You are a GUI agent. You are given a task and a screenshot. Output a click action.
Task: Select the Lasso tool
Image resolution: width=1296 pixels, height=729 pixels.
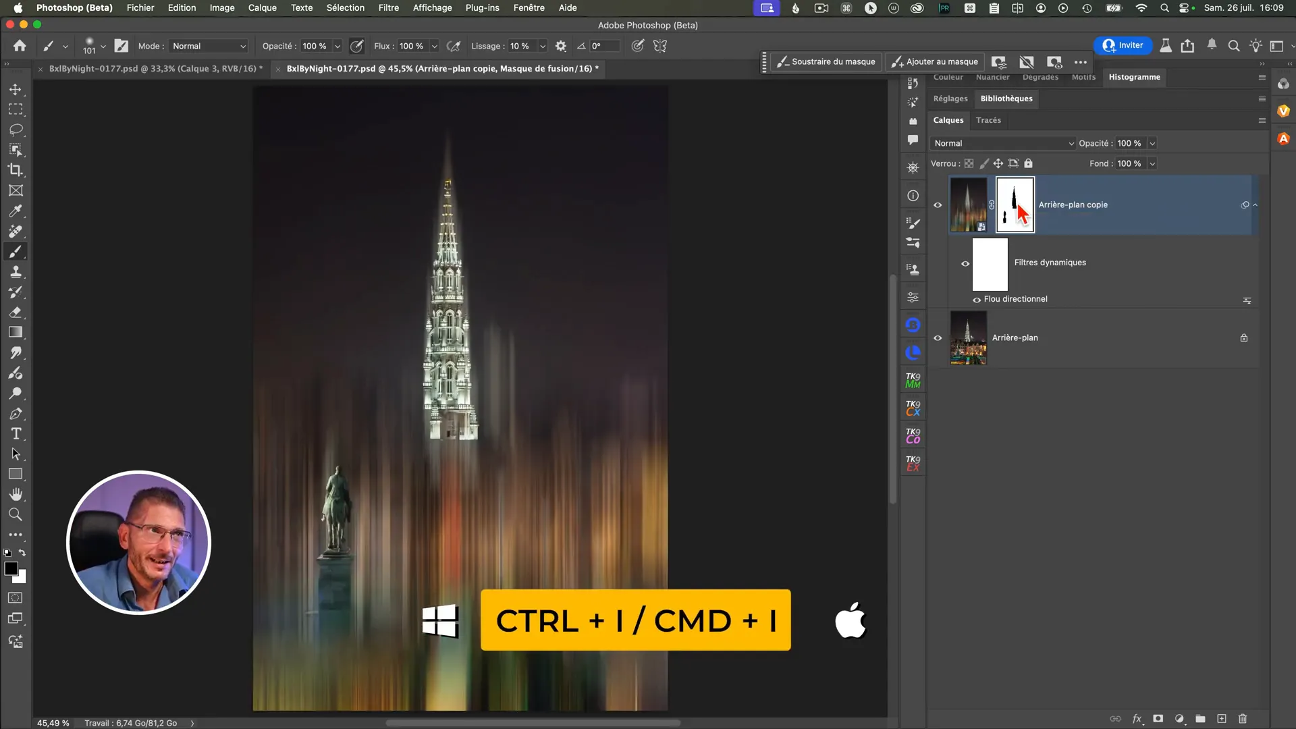16,130
